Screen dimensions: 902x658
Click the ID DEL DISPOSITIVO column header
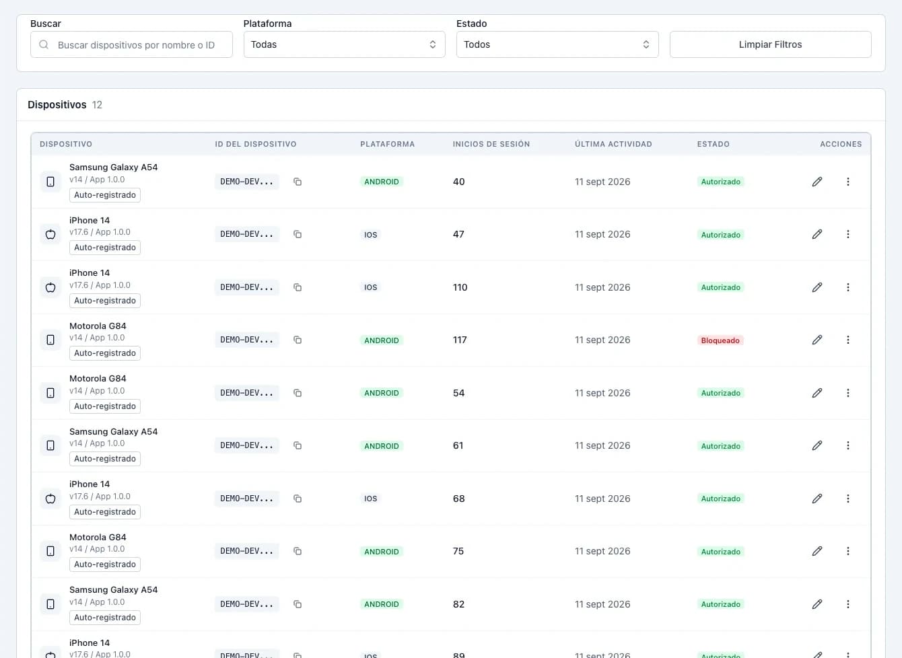256,144
